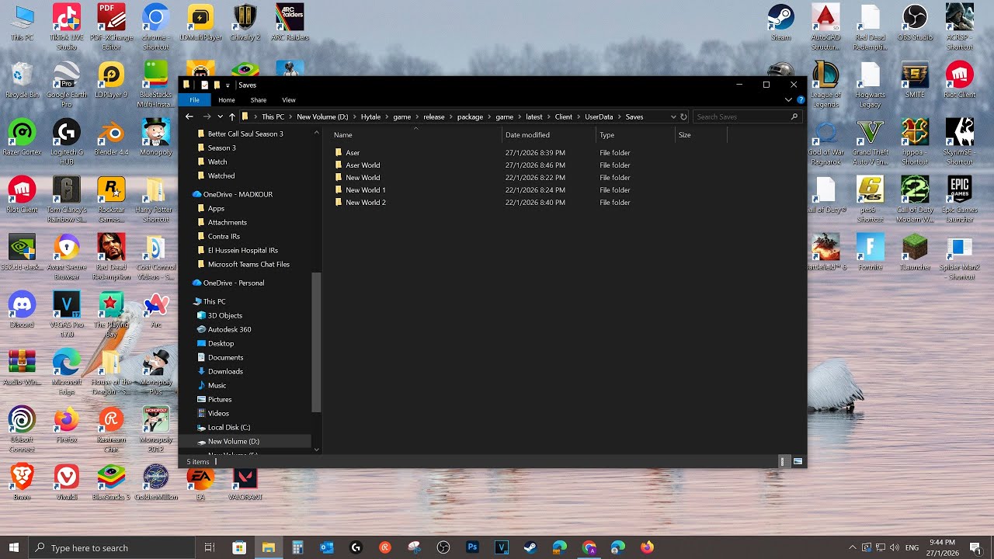The width and height of the screenshot is (994, 559).
Task: Open Outlook taskbar icon
Action: click(326, 547)
